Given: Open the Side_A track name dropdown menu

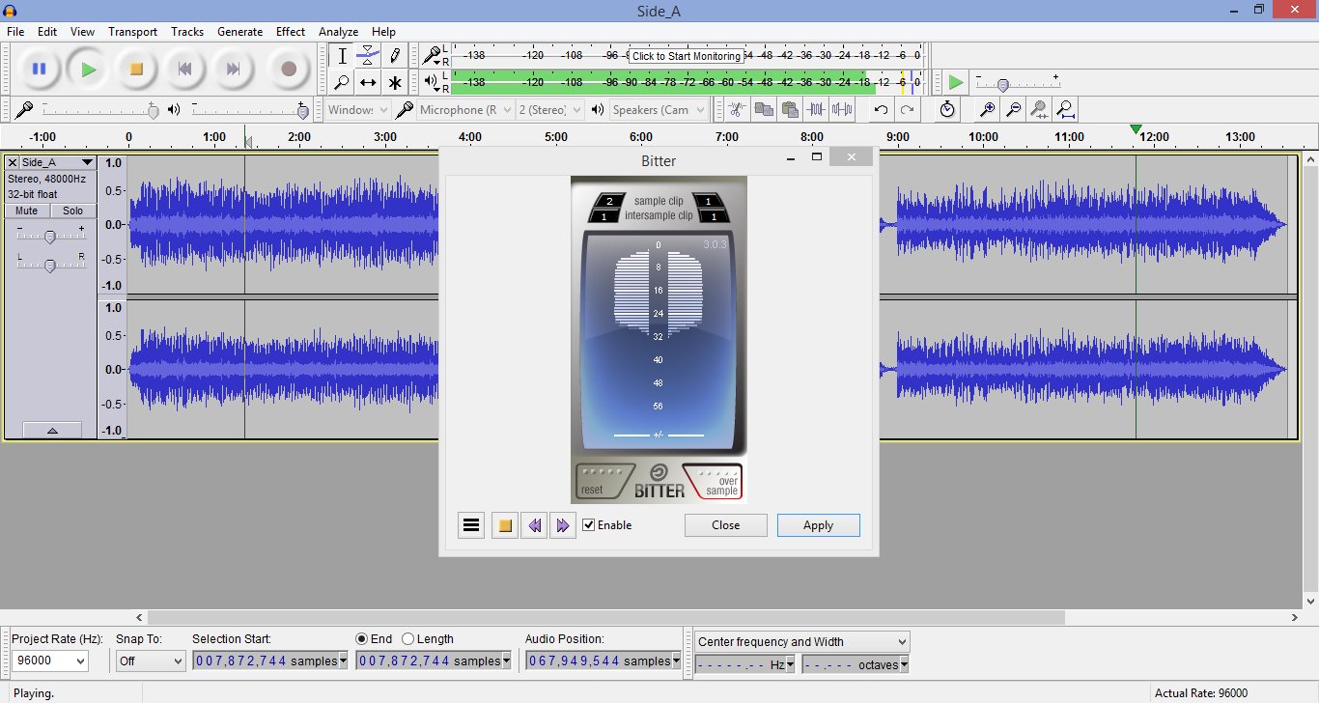Looking at the screenshot, I should click(58, 162).
